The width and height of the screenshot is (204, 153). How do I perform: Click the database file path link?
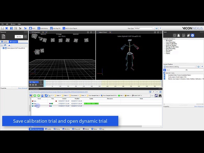point(58,92)
